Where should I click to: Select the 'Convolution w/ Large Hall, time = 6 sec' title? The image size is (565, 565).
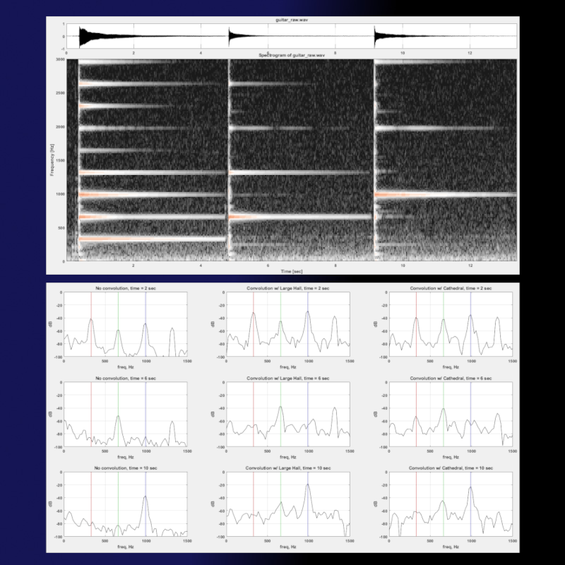click(288, 379)
